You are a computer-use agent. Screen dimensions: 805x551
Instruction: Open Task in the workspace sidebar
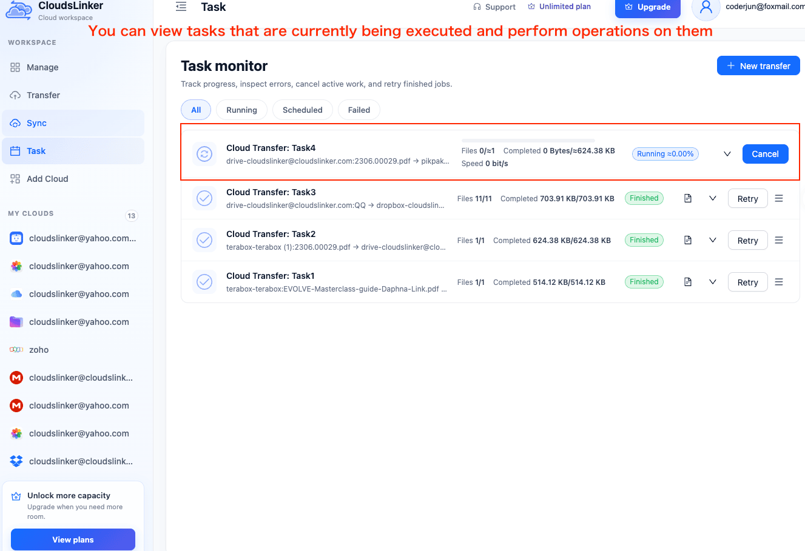tap(73, 151)
